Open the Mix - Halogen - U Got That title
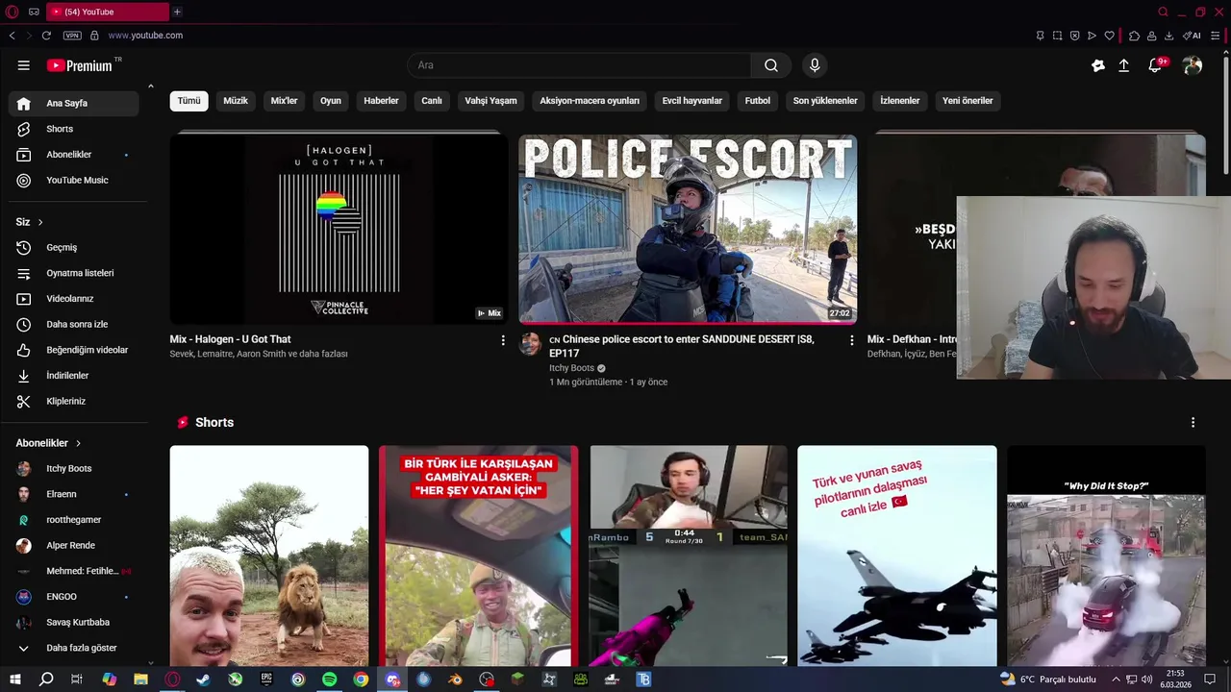 pyautogui.click(x=230, y=339)
